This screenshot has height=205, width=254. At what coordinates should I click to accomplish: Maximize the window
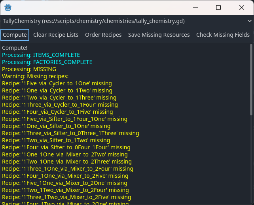218,8
